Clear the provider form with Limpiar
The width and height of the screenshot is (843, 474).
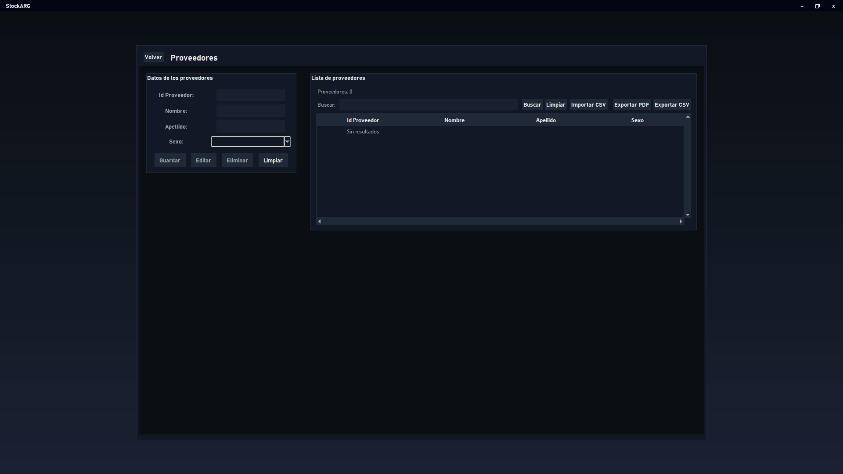[273, 161]
